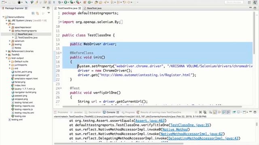Click the Debug bug icon in toolbar
The image size is (259, 145).
click(x=59, y=2)
